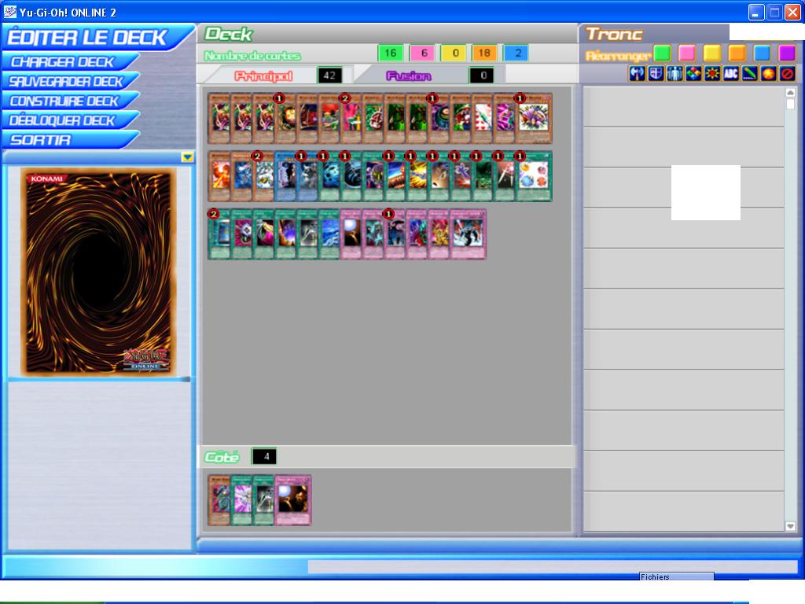The image size is (805, 604).
Task: Click the red prohibition sign icon
Action: pos(787,74)
